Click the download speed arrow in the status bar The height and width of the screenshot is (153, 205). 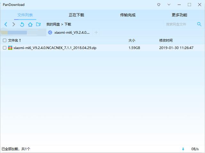183,149
